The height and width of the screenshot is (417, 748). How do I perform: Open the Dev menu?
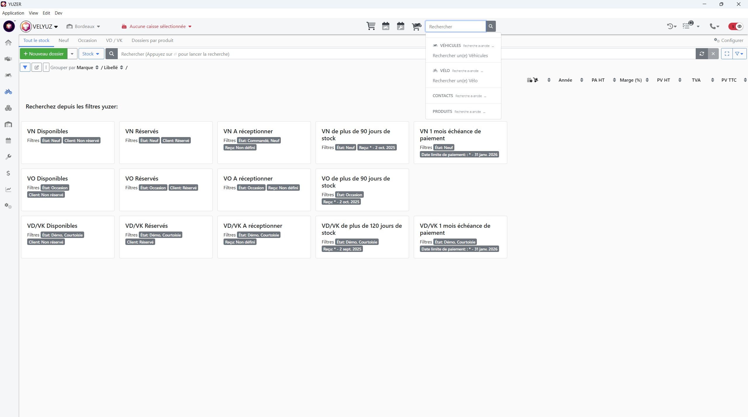click(x=58, y=13)
